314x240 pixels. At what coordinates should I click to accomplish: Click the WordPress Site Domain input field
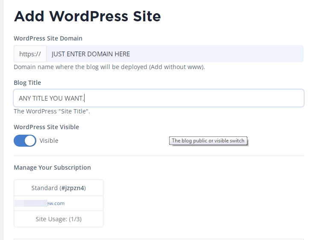click(x=175, y=54)
